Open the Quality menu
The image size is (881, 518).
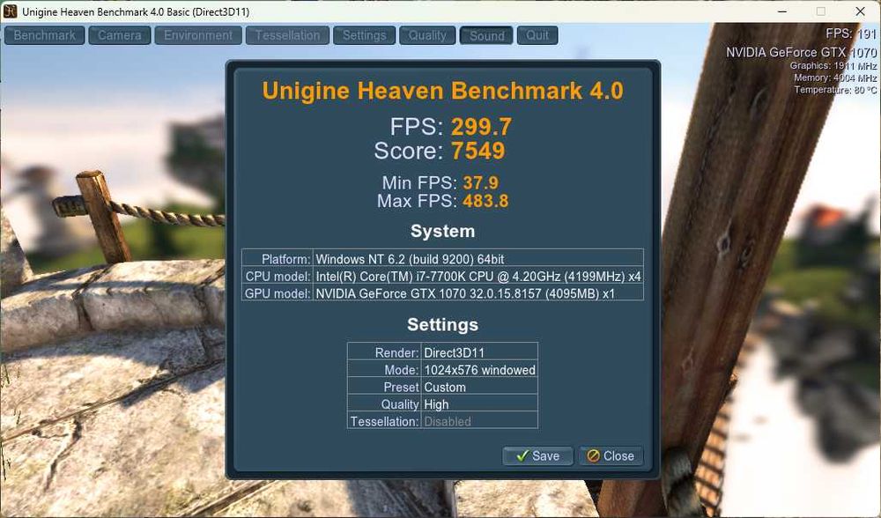(x=427, y=35)
